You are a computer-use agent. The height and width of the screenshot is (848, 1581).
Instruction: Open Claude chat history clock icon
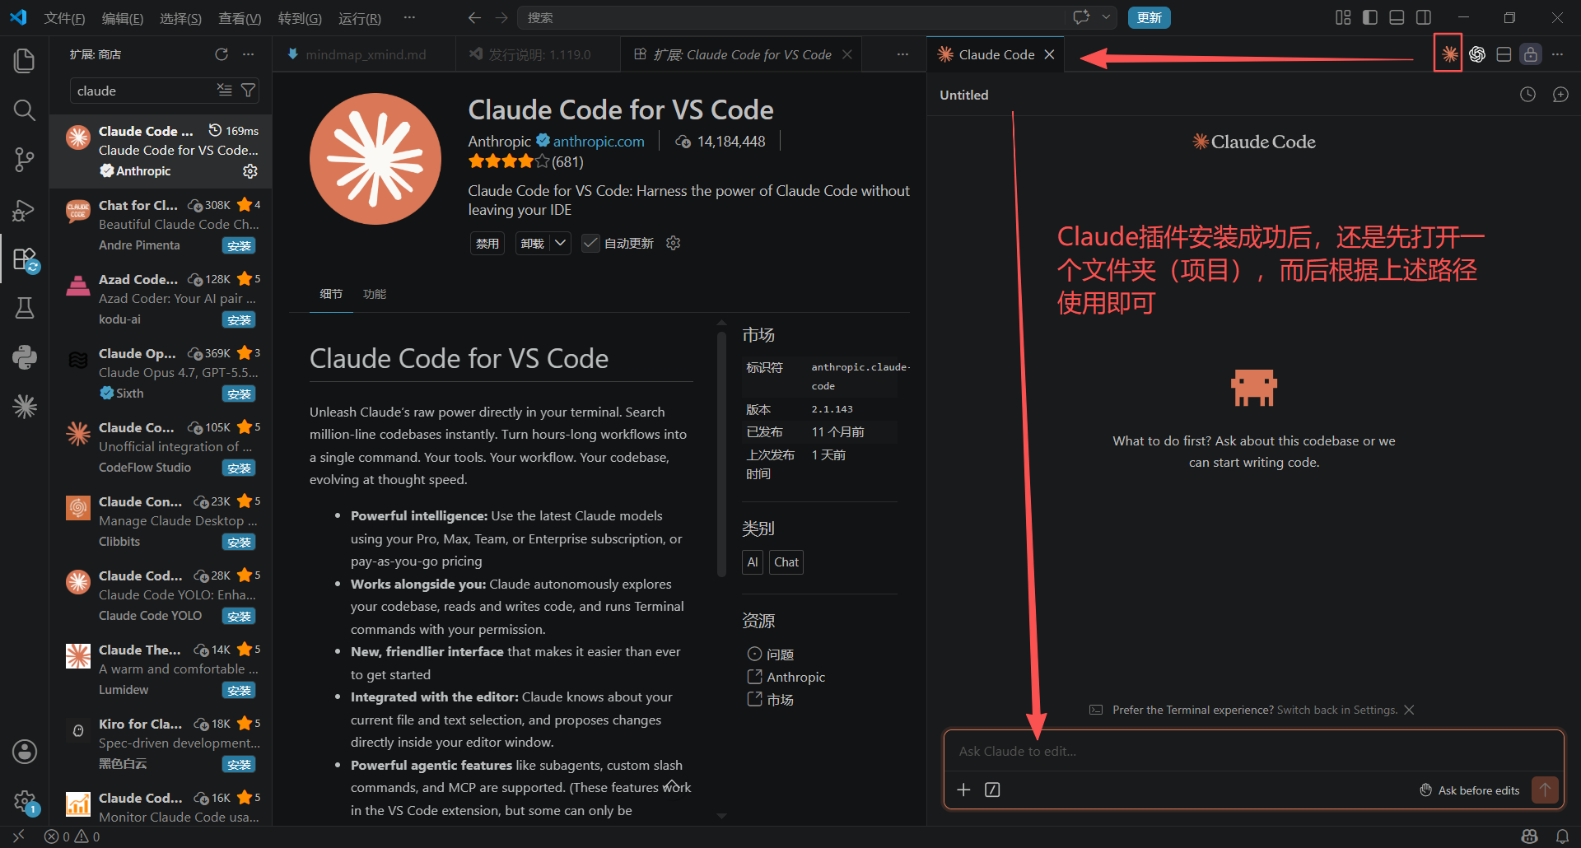(1527, 95)
